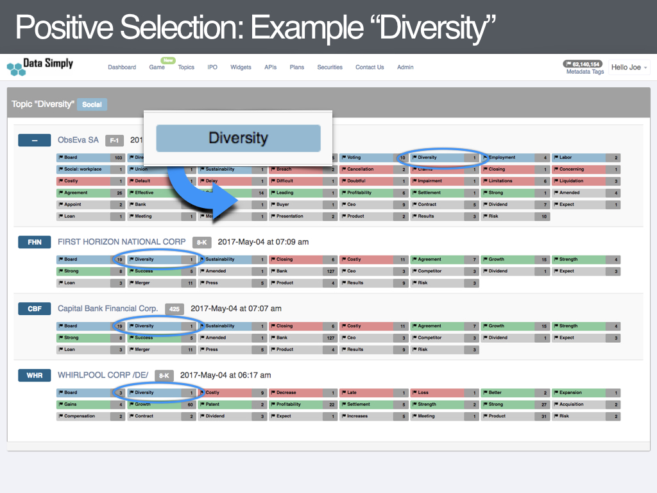
Task: Select the First Horizon Diversity tag
Action: coord(161,259)
